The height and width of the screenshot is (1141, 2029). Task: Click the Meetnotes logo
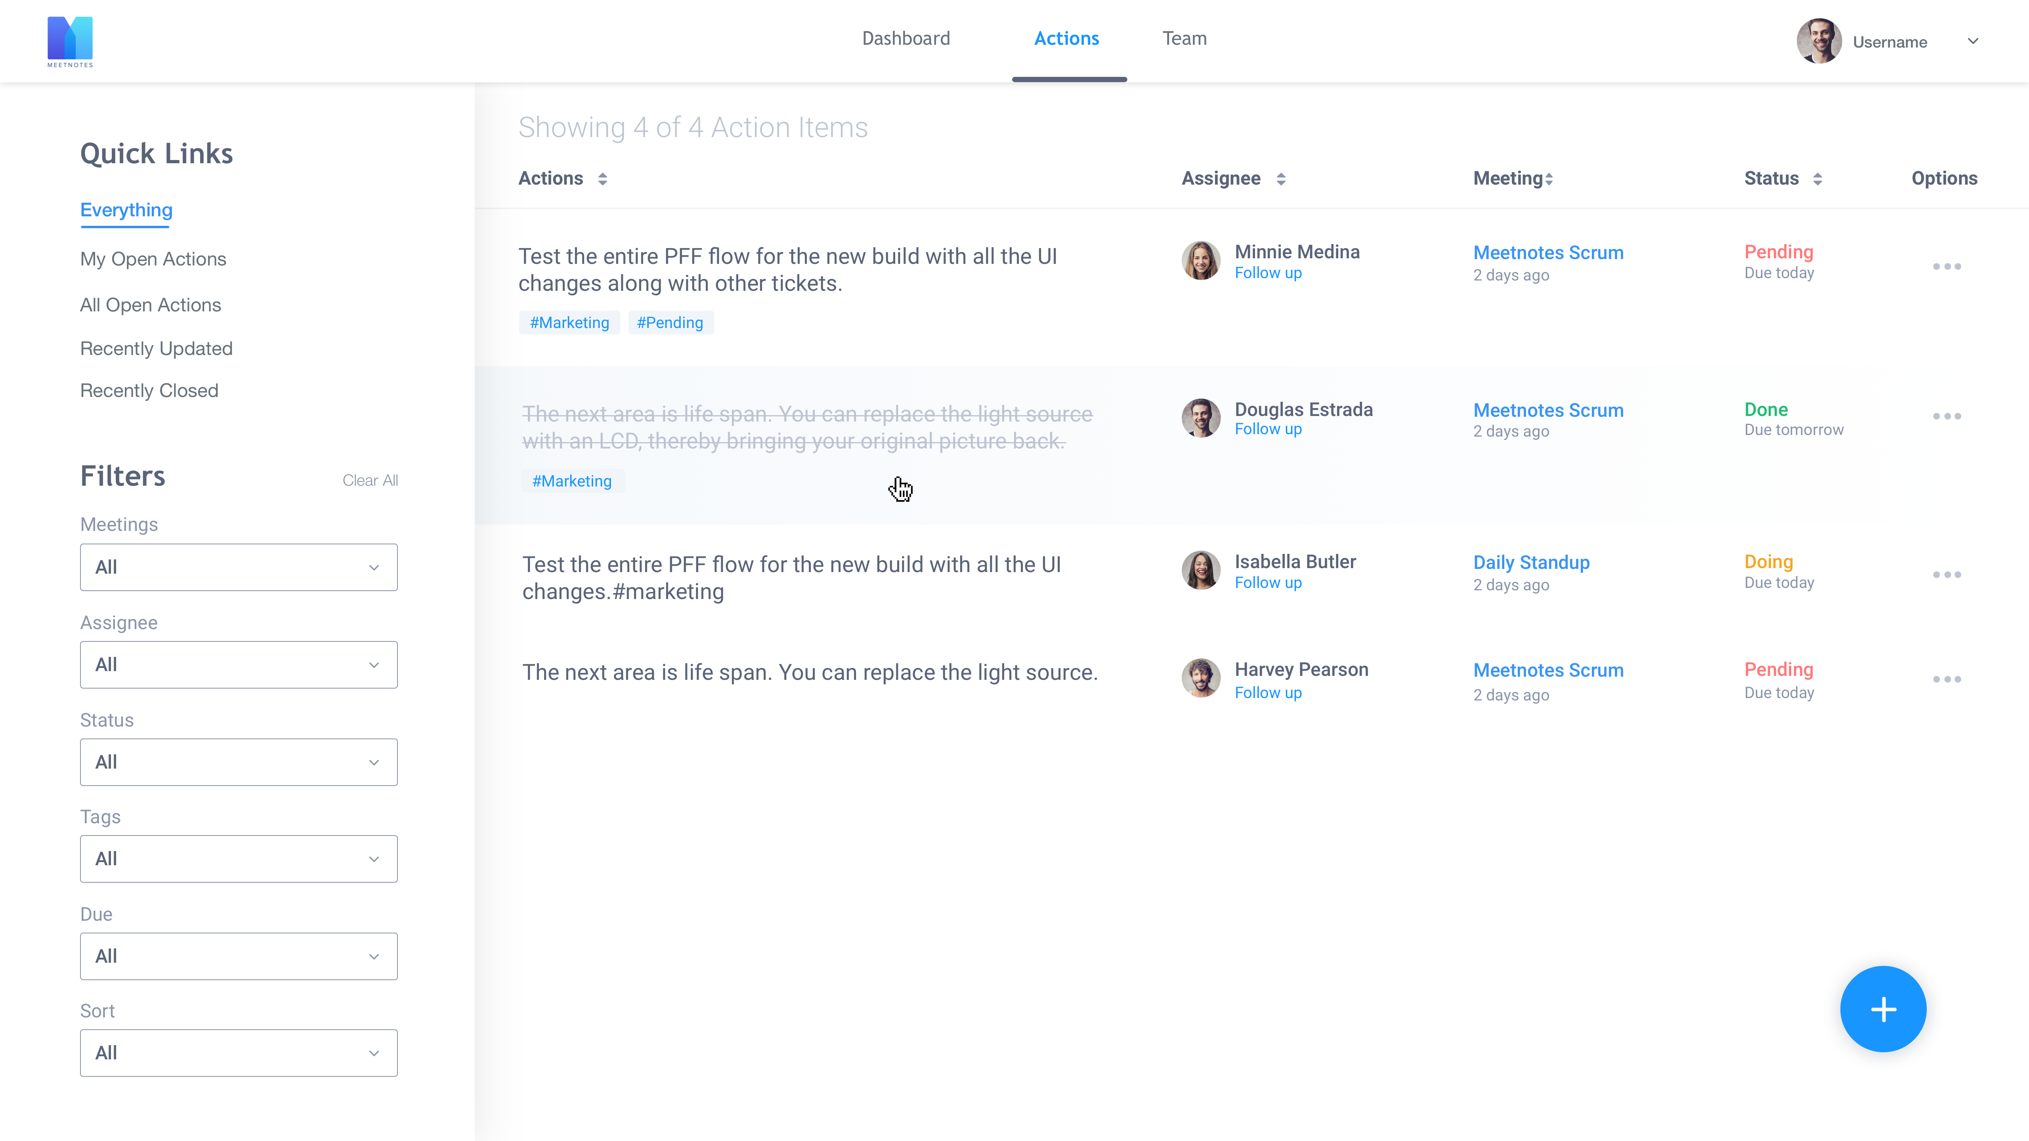(70, 42)
